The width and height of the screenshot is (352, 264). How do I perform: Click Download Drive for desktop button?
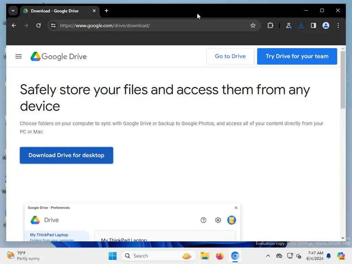tap(66, 155)
